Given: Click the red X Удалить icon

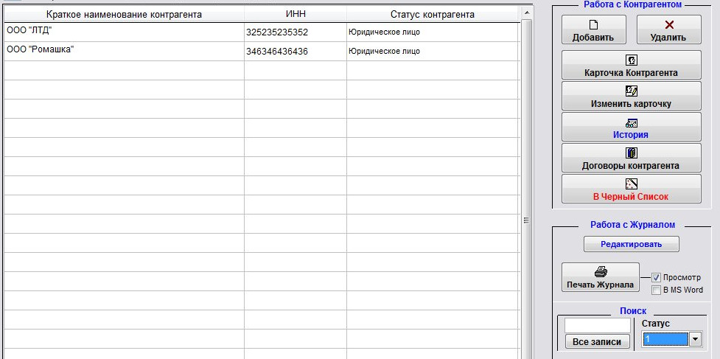Looking at the screenshot, I should [668, 25].
